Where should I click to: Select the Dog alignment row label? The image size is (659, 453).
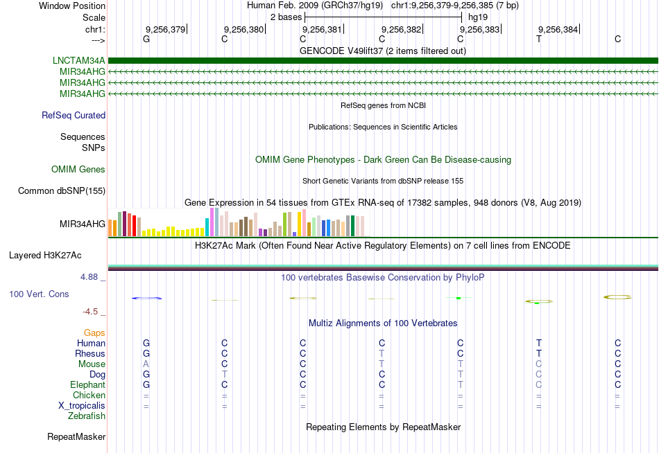(98, 375)
